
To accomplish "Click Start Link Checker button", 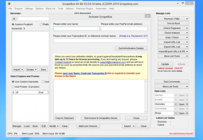I will pyautogui.click(x=88, y=126).
